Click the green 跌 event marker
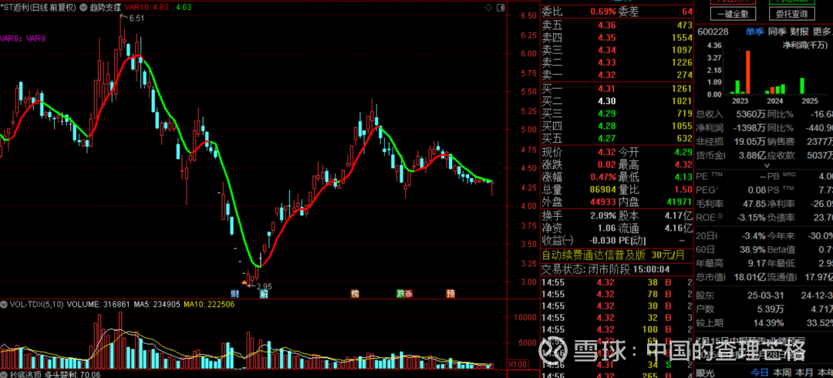This screenshot has height=378, width=833. click(x=400, y=293)
